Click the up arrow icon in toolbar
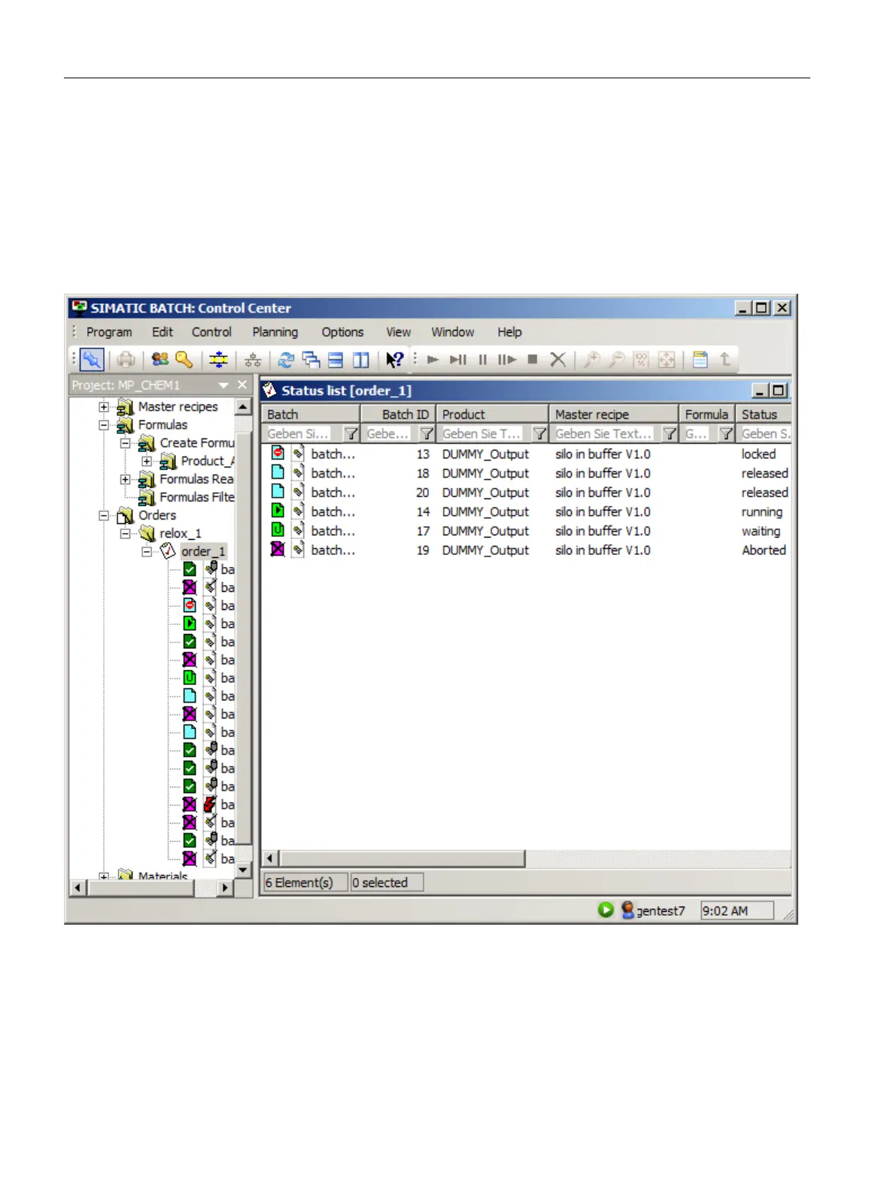896x1195 pixels. coord(725,360)
